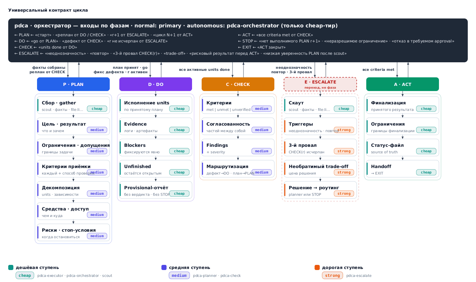
Task: Click the Скаут card under ESCALATE
Action: [320, 105]
